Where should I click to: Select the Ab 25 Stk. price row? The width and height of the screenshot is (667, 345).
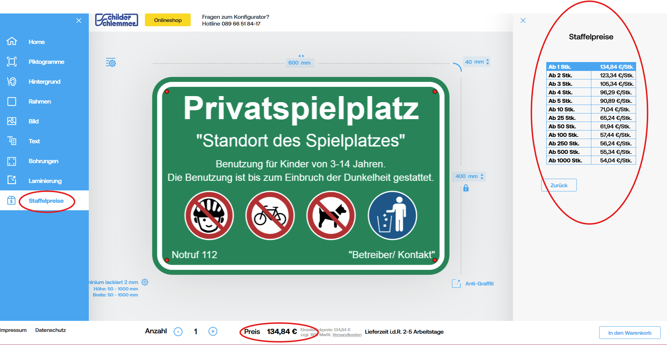click(x=591, y=118)
